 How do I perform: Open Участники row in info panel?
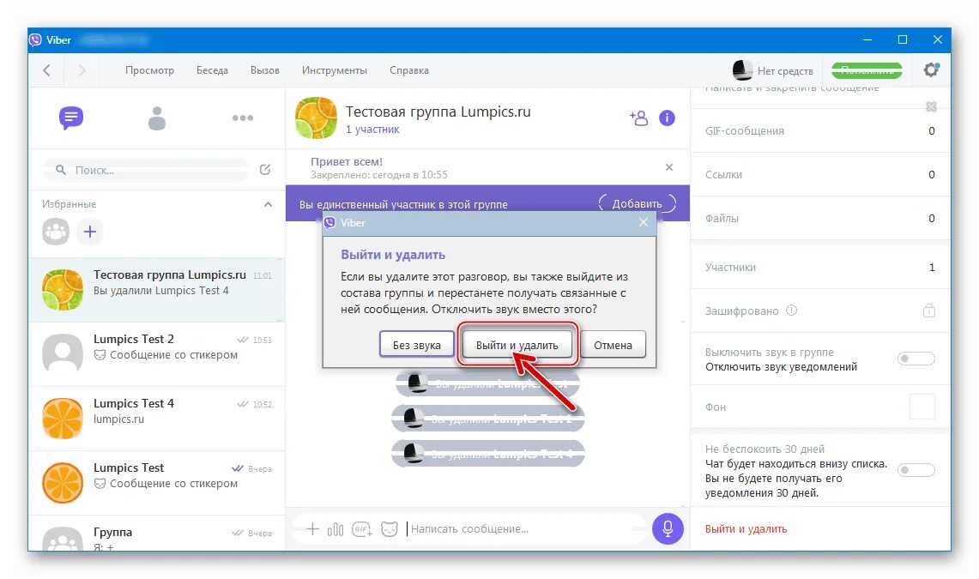[x=820, y=267]
